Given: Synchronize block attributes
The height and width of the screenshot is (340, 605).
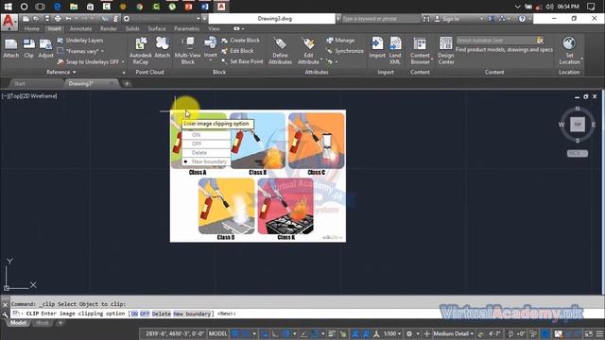Looking at the screenshot, I should click(x=345, y=51).
